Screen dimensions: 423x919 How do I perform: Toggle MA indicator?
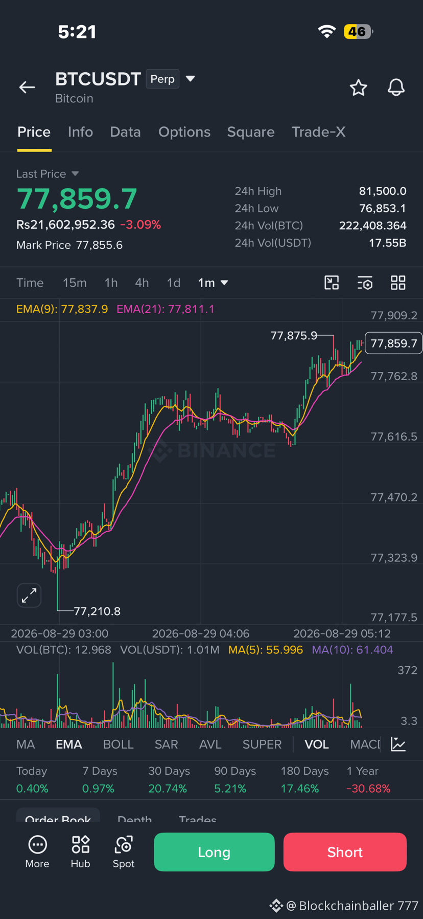pyautogui.click(x=26, y=745)
